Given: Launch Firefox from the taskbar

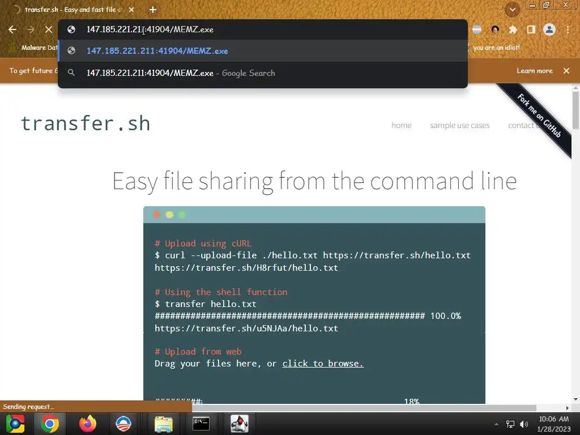Looking at the screenshot, I should [88, 424].
